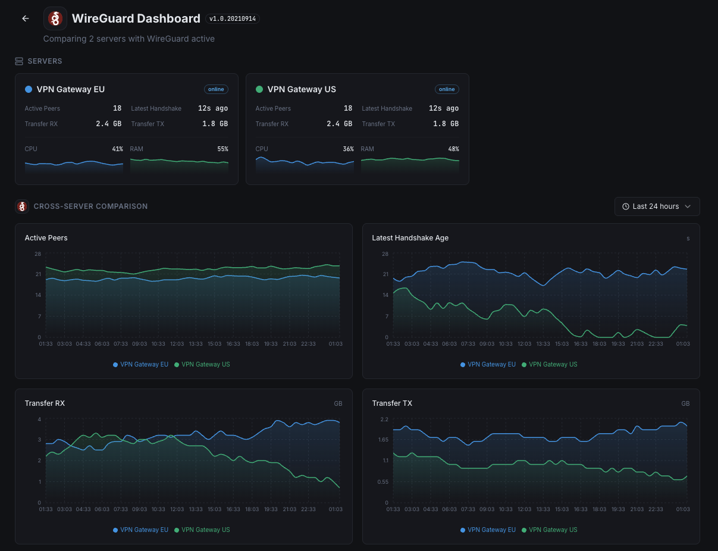Click WireGuard icon beside Cross-Server Comparison
Screen dimensions: 718x551
coord(22,206)
